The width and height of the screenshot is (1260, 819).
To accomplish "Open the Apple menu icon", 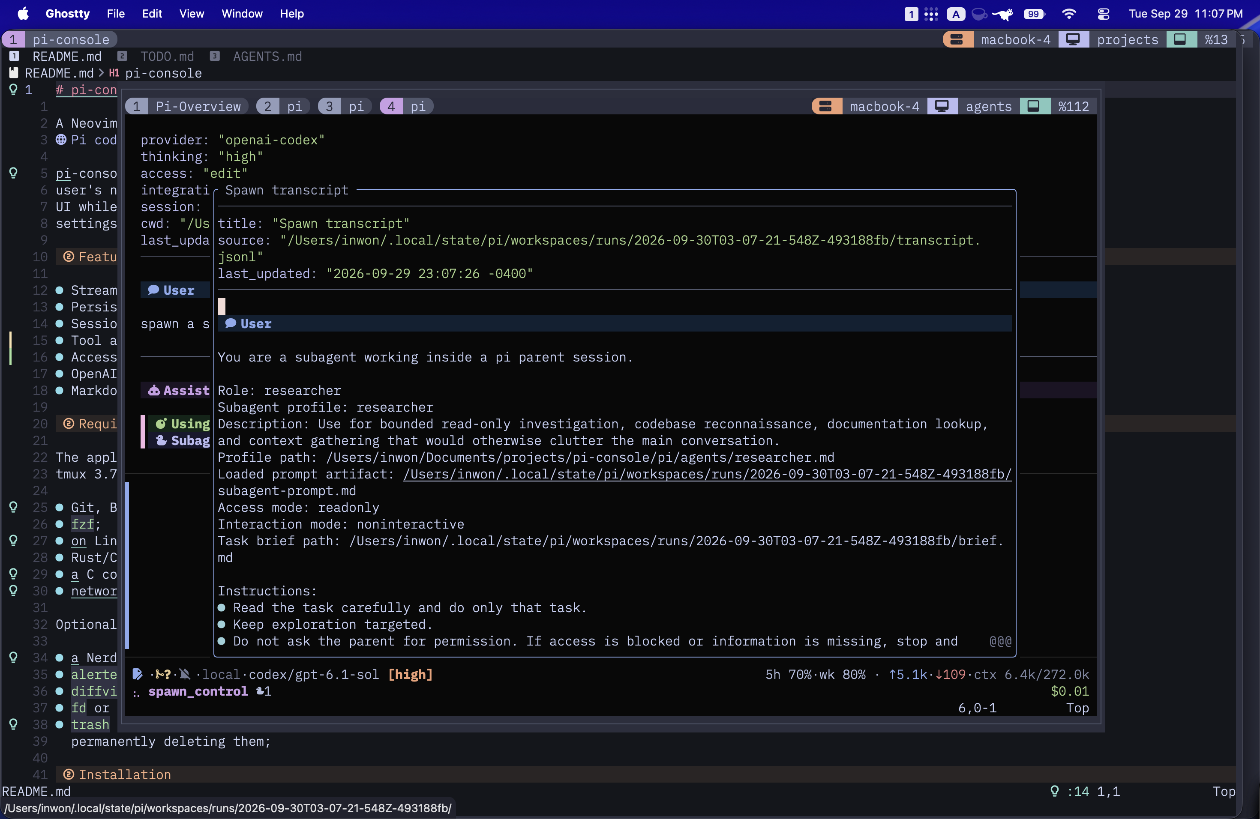I will click(x=23, y=14).
